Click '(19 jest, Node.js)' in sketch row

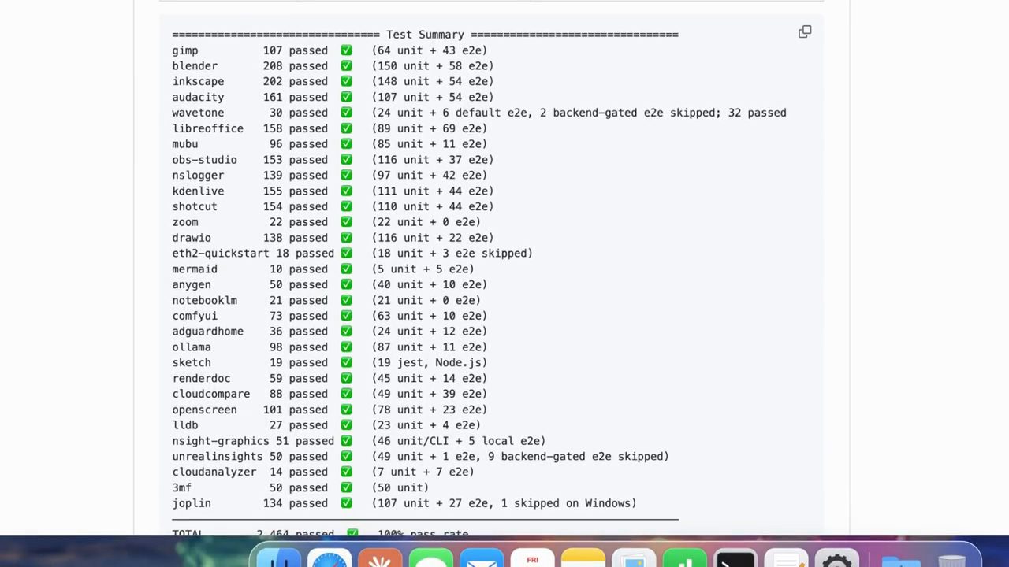[430, 362]
